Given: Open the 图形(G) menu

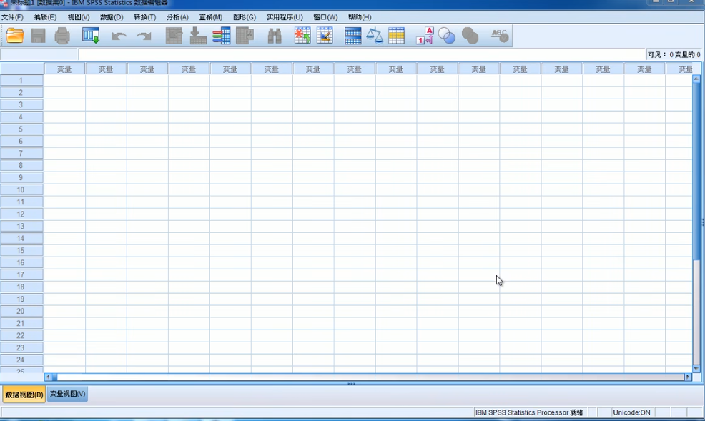Looking at the screenshot, I should pyautogui.click(x=244, y=17).
